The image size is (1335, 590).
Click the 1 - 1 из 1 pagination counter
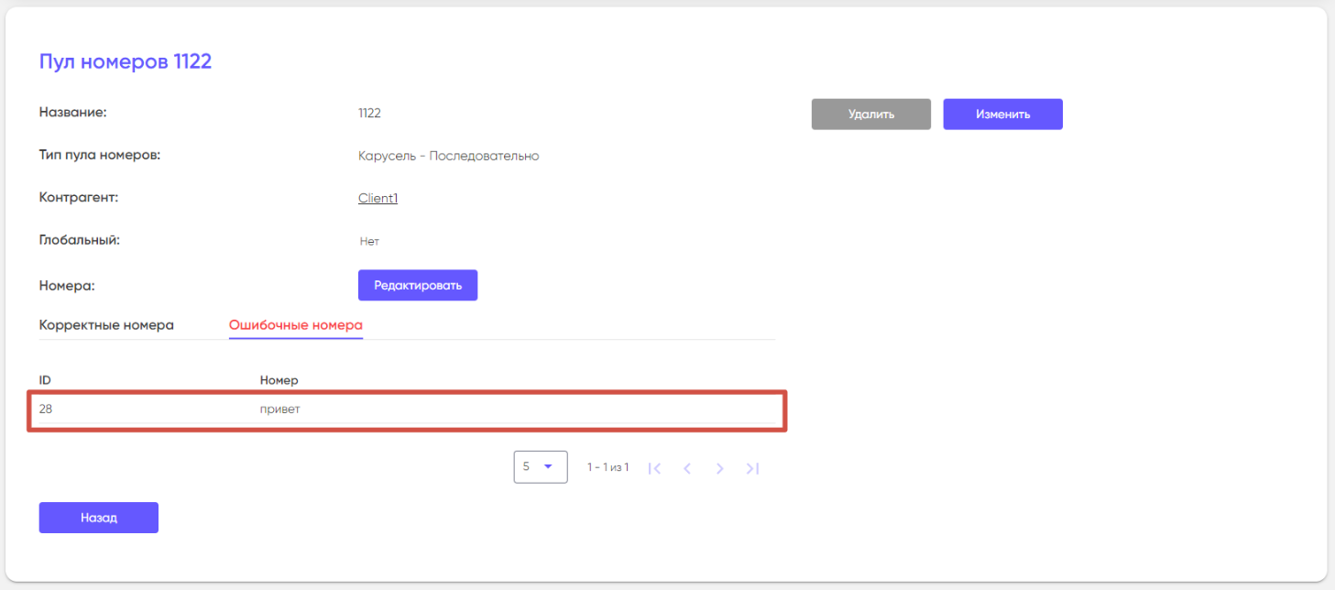[x=607, y=468]
